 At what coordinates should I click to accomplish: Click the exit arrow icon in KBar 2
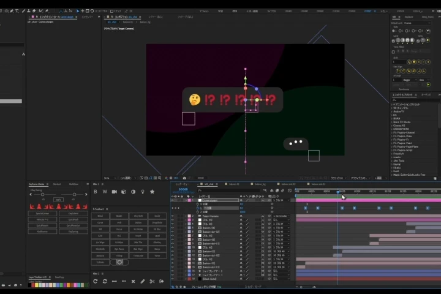pyautogui.click(x=162, y=281)
